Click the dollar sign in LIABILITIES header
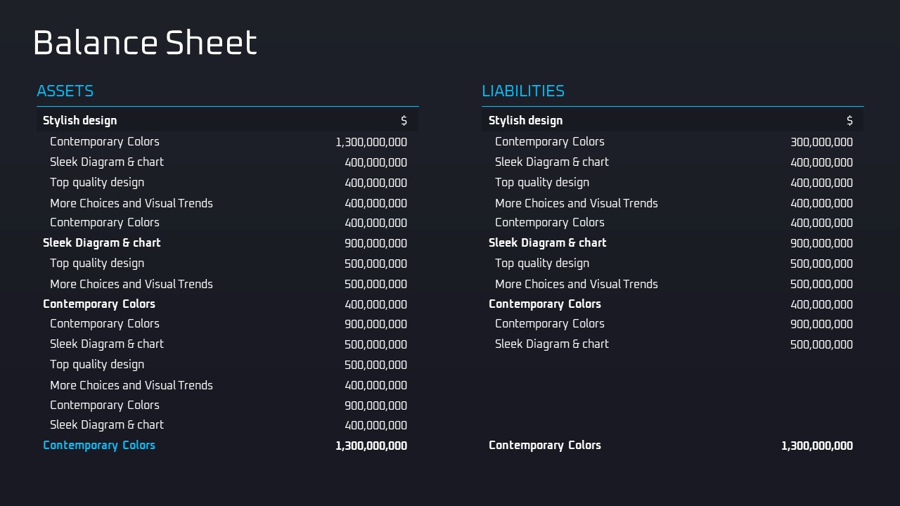This screenshot has height=506, width=900. pos(849,121)
